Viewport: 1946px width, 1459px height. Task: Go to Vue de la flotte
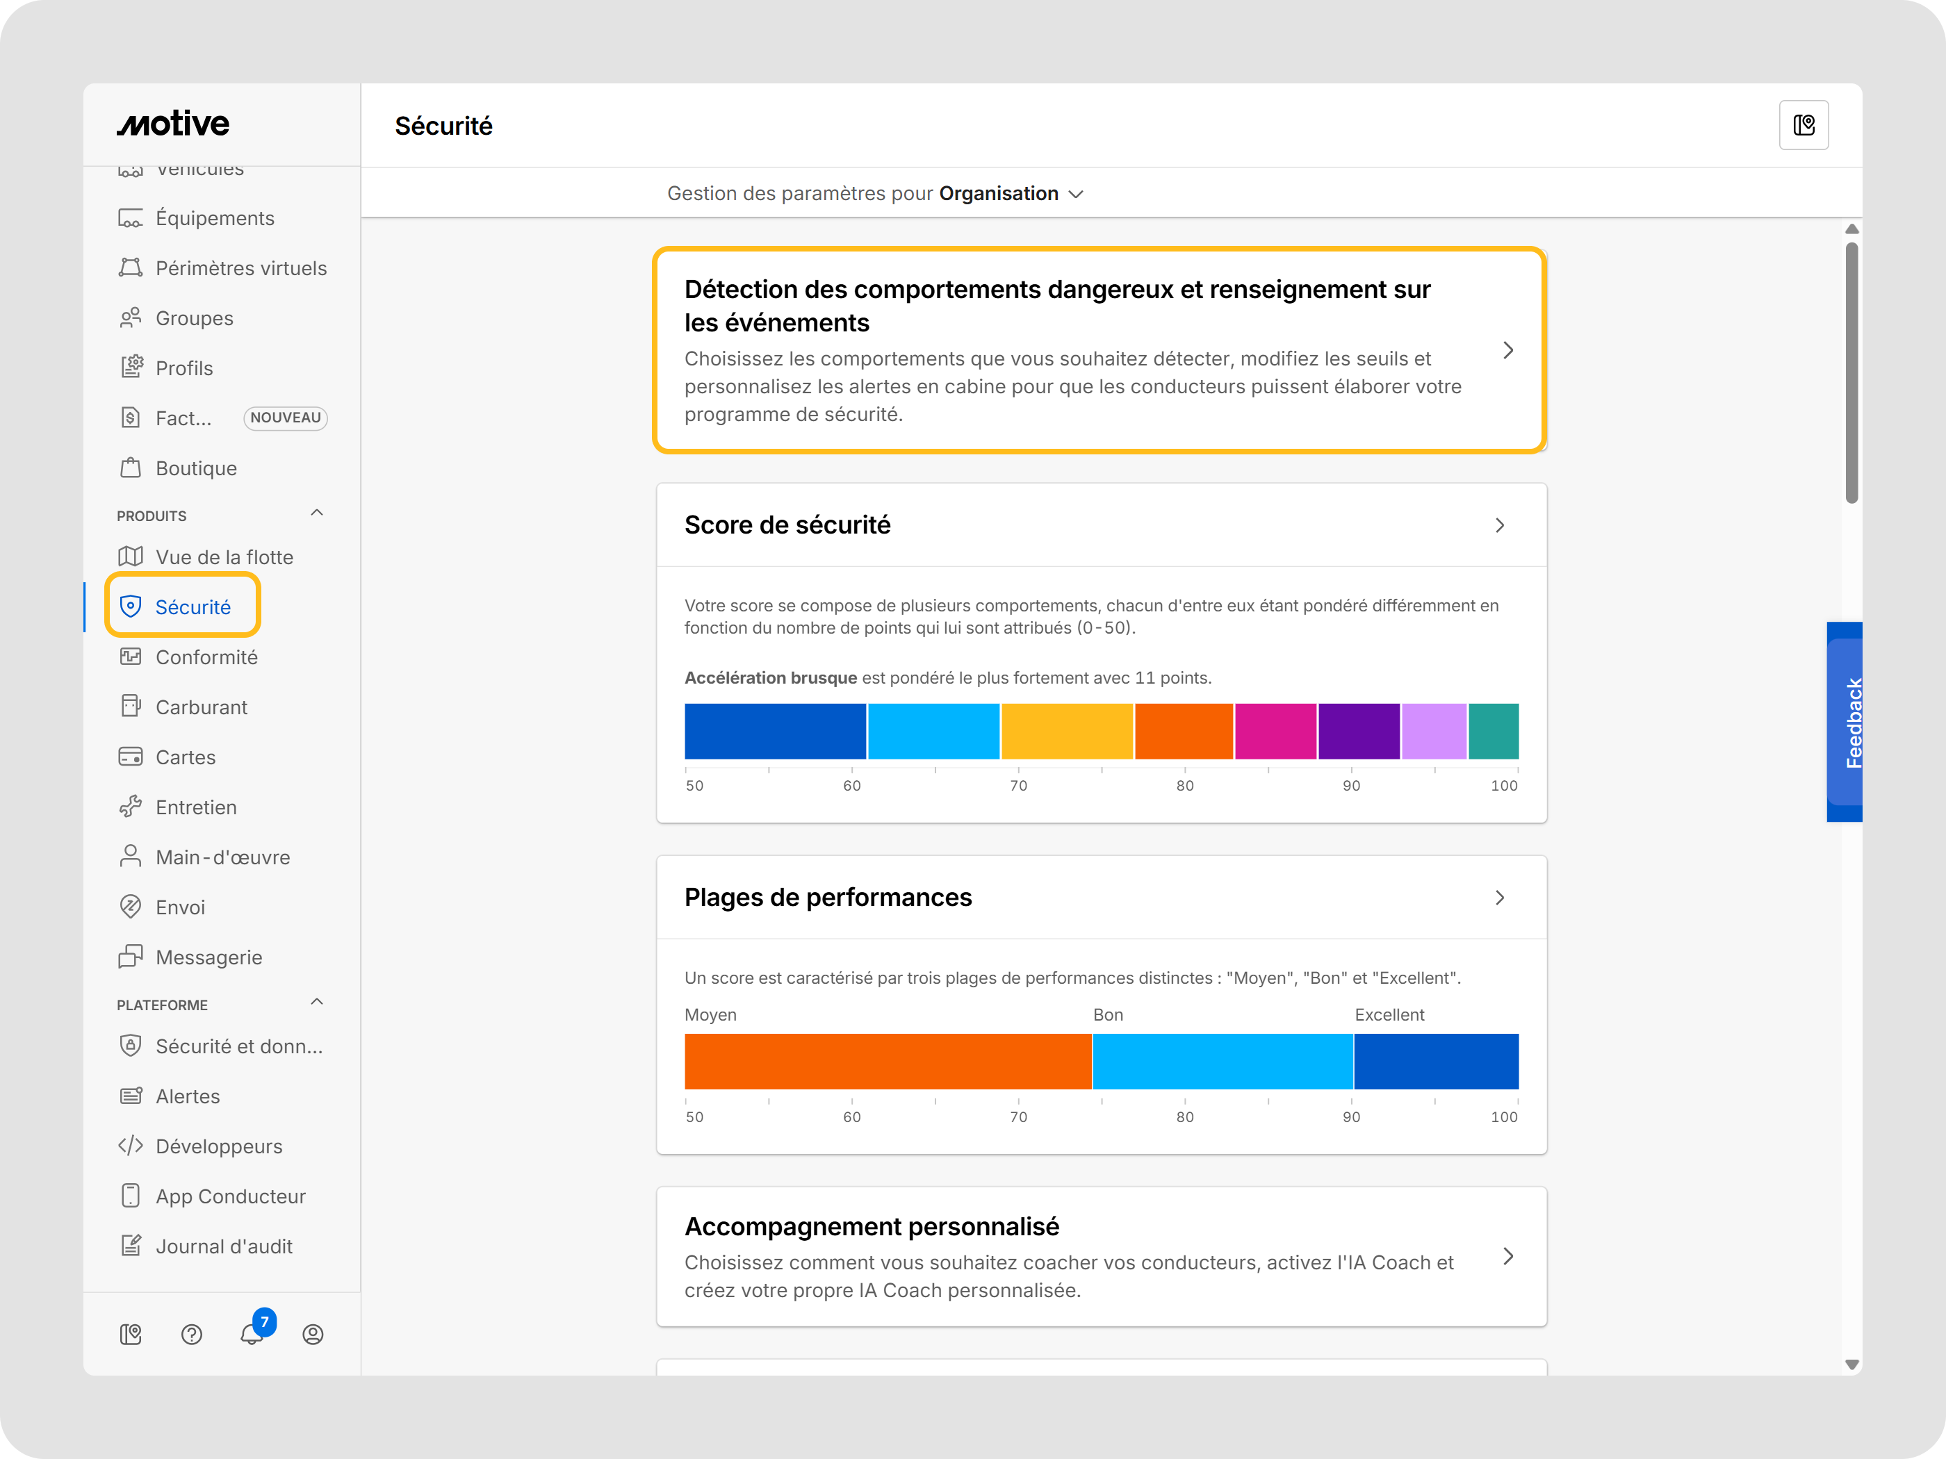(224, 557)
